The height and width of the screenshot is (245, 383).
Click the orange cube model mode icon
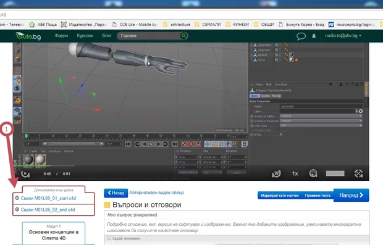pyautogui.click(x=17, y=59)
